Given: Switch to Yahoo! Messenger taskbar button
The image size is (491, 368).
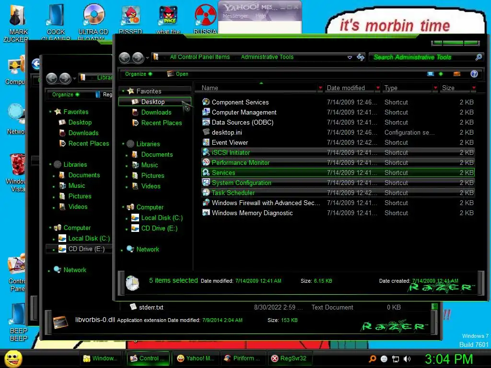Looking at the screenshot, I should 196,358.
